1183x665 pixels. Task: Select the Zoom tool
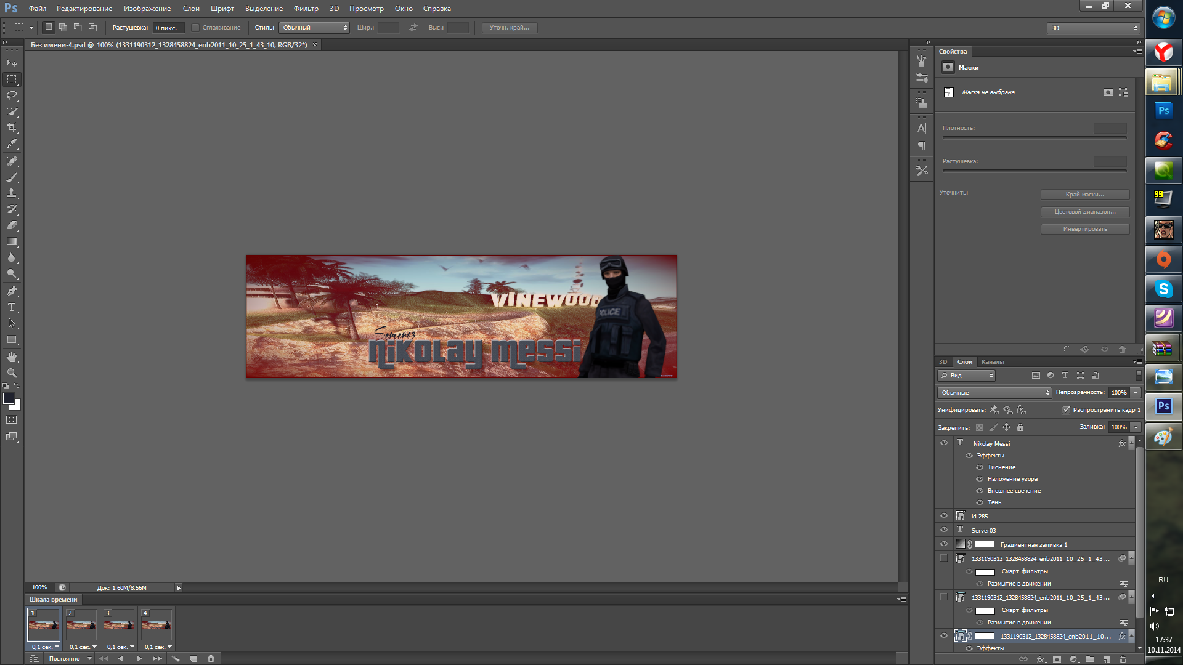(12, 373)
